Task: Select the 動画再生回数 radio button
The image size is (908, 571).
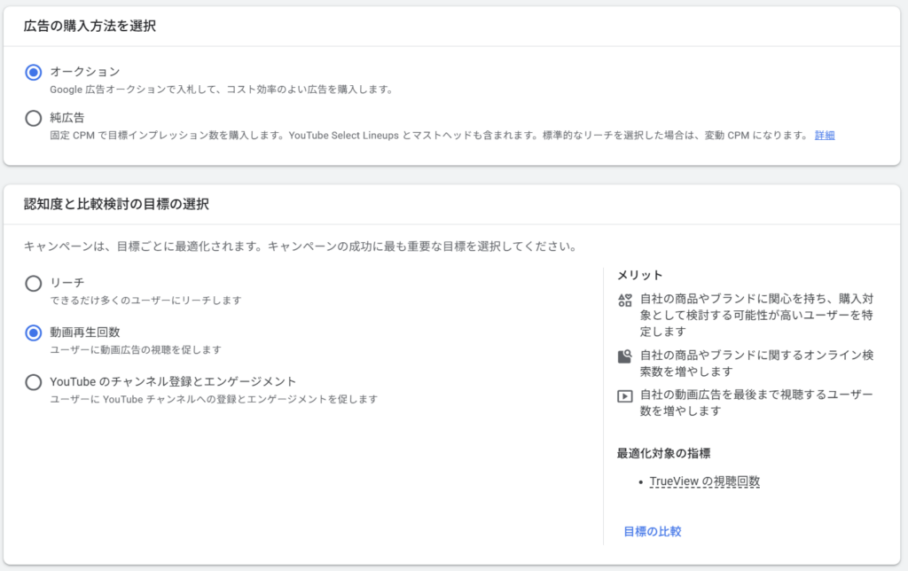Action: (x=34, y=332)
